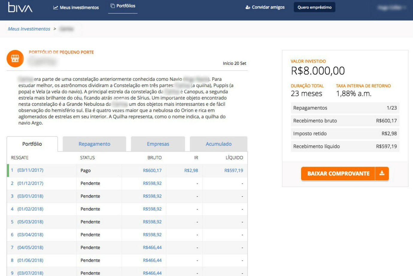Select the Acumulado tab
The height and width of the screenshot is (276, 413).
click(219, 144)
